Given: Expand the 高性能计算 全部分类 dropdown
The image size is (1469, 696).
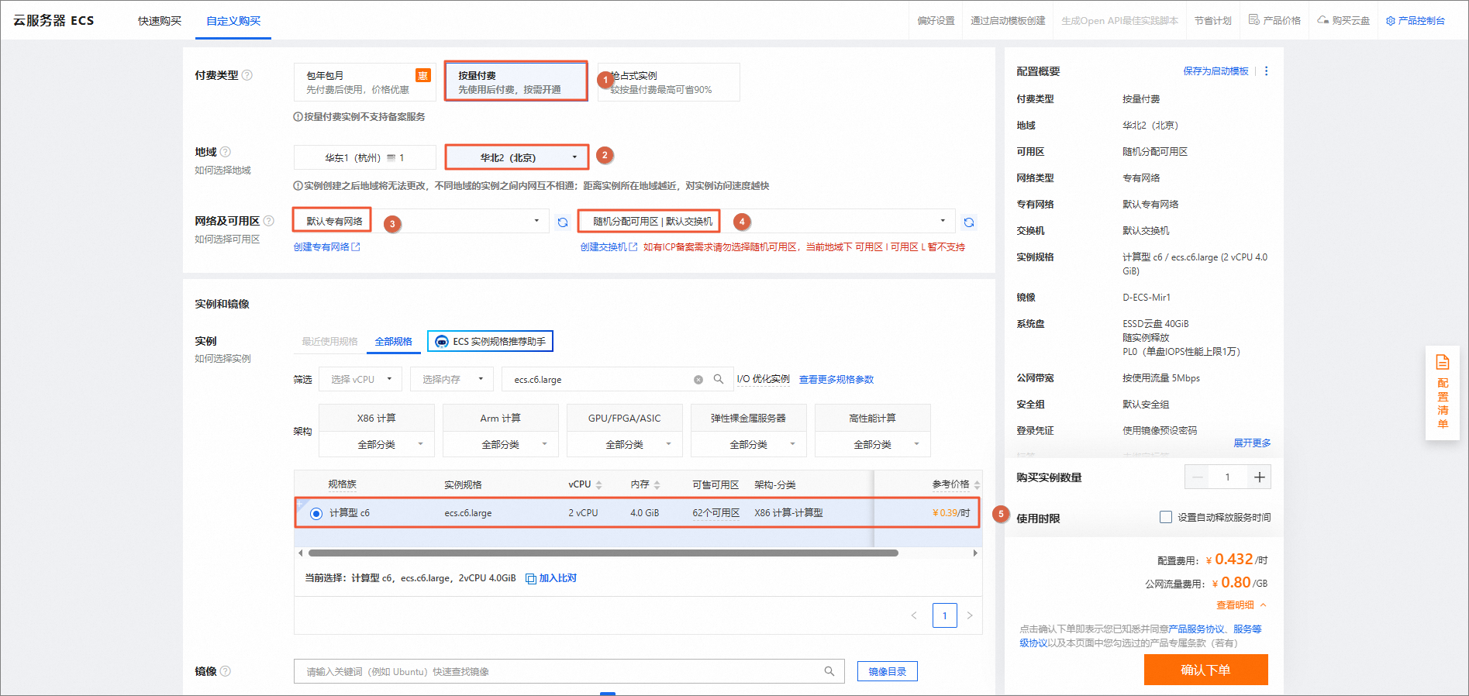Looking at the screenshot, I should 873,444.
